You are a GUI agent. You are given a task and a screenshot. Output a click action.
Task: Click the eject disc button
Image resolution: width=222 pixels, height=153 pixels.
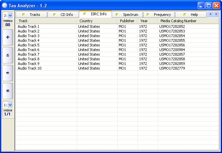pyautogui.click(x=8, y=55)
